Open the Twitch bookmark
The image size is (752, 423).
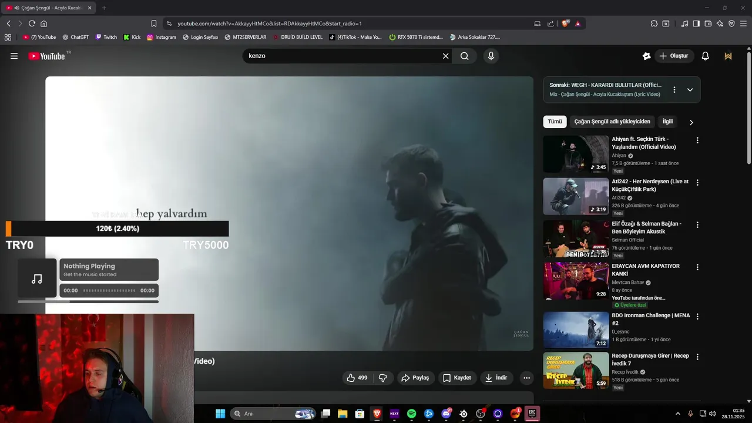pos(106,37)
